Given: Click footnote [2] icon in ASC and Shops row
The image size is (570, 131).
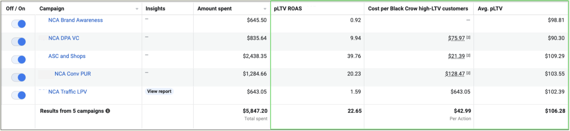Looking at the screenshot, I should coord(468,55).
